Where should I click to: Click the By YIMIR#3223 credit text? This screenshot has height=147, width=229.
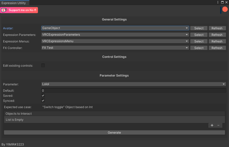[x=13, y=144]
